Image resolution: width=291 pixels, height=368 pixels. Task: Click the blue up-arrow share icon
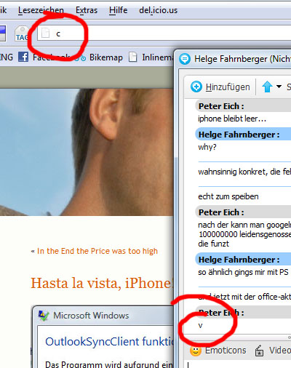click(x=267, y=87)
